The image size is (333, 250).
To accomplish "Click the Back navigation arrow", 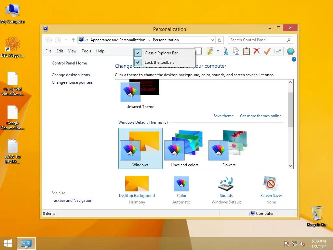I will coord(49,40).
